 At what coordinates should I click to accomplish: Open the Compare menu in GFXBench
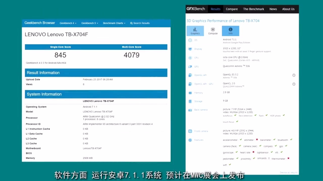click(x=232, y=9)
